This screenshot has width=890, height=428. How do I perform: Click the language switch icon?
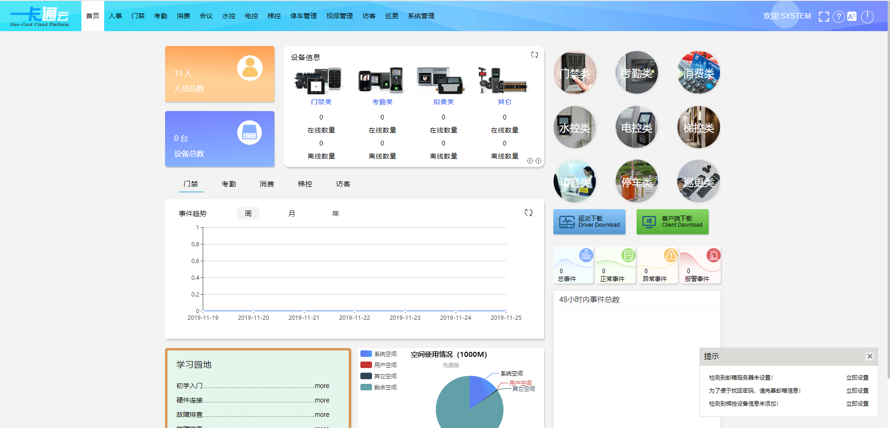coord(852,17)
